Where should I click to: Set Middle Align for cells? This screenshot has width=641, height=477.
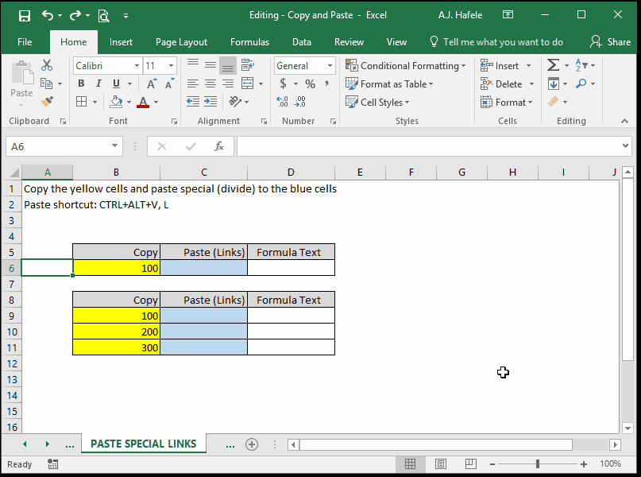pos(210,65)
